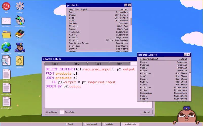Open the settings gear icon

point(20,6)
